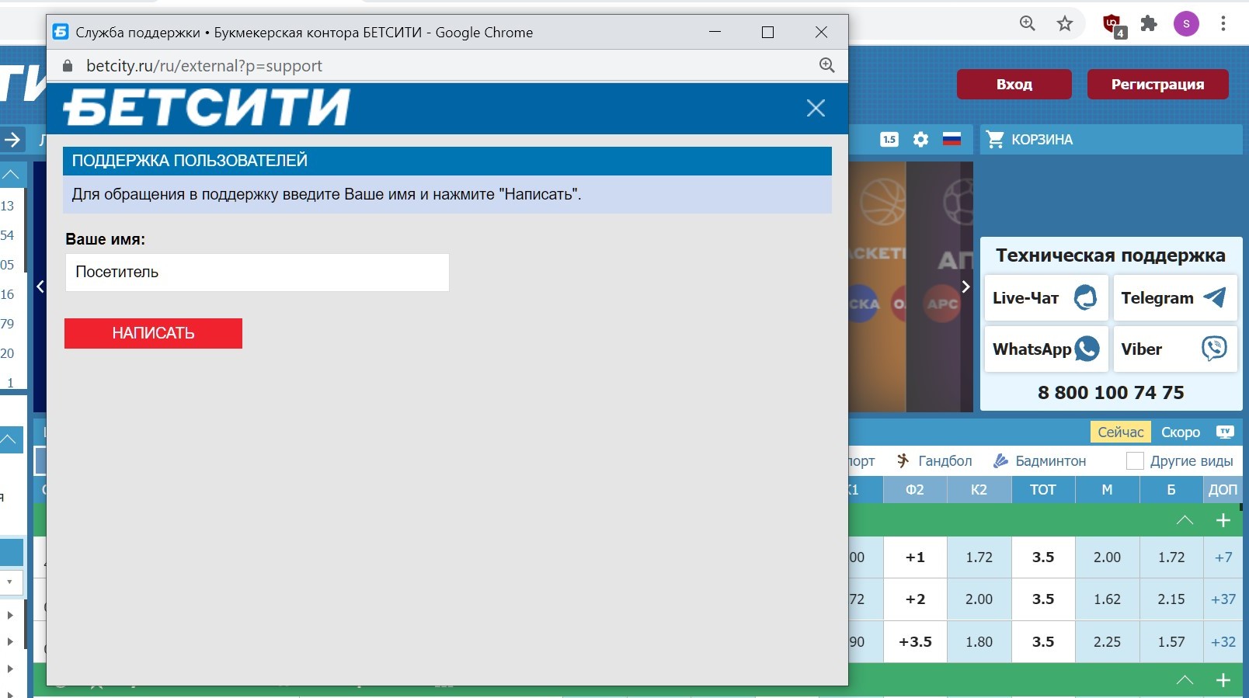The width and height of the screenshot is (1249, 698).
Task: Click the БЕТСИТИ logo in support popup
Action: click(207, 107)
